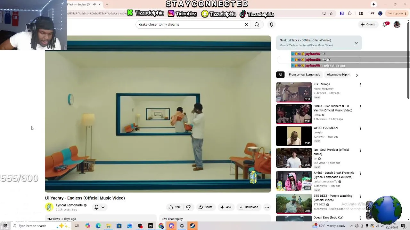Open Lyrical Lemonade channel avatar
This screenshot has height=230, width=410.
pos(49,207)
